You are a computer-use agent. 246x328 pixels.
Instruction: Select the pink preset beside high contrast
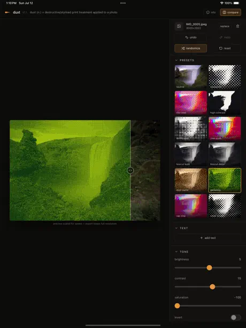pyautogui.click(x=191, y=103)
